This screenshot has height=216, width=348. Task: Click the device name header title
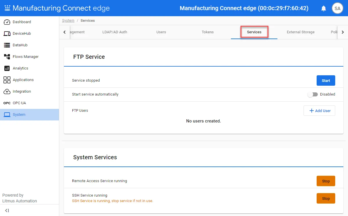tap(244, 8)
